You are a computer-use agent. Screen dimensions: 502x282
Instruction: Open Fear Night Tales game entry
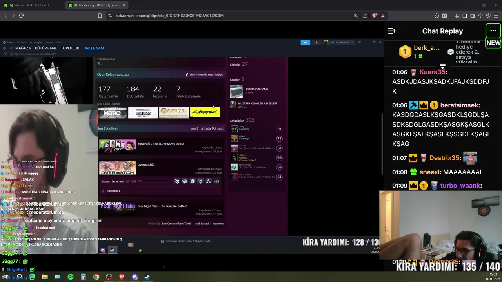162,206
